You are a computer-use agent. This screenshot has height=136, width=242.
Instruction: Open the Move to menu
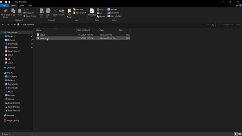tap(42, 13)
